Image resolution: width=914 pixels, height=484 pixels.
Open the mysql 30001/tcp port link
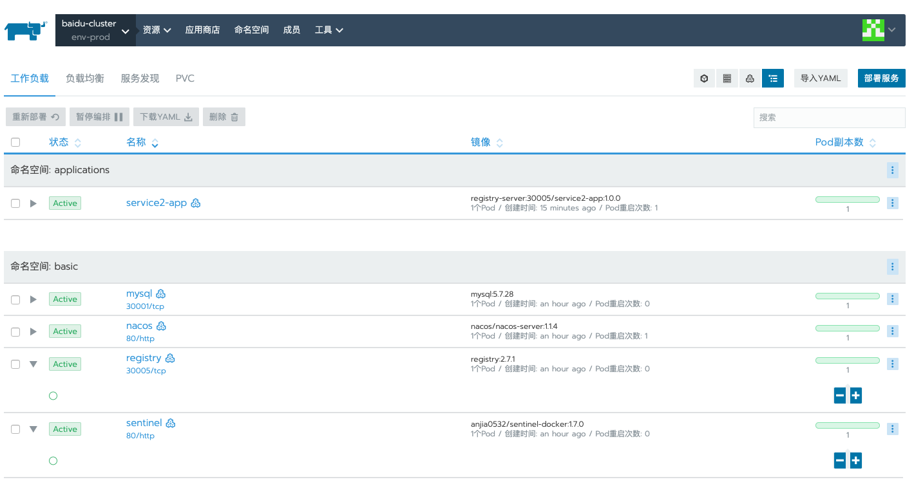145,306
